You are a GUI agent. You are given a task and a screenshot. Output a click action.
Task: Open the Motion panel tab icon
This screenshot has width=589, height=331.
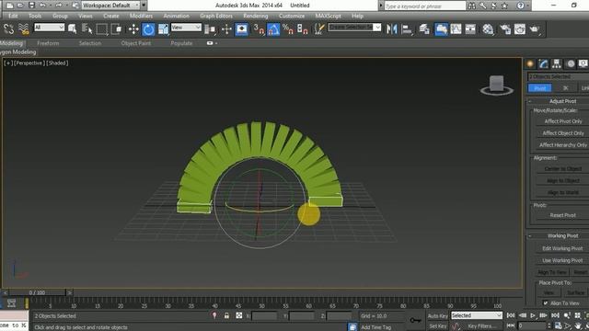pyautogui.click(x=571, y=63)
